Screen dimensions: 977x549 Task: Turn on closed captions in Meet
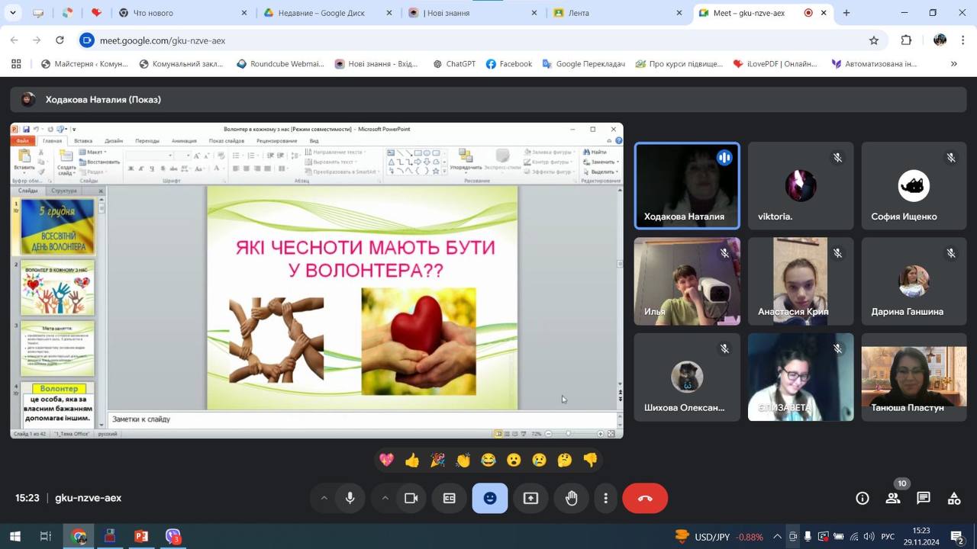[450, 498]
